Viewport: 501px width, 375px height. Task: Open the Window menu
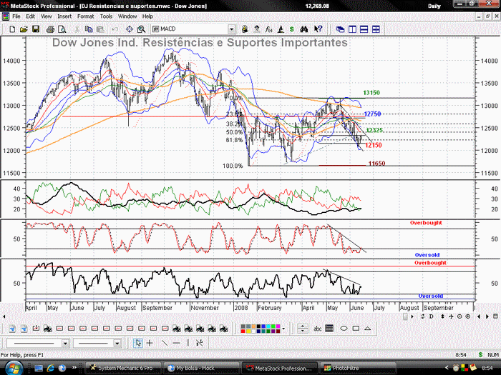[127, 16]
